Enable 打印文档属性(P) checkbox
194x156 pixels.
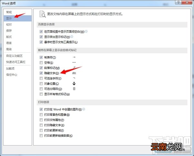pyautogui.click(x=41, y=120)
